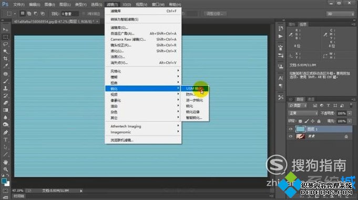
Task: Select the Eraser tool
Action: click(5, 103)
